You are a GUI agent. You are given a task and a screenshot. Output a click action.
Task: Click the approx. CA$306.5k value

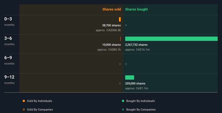(x=108, y=30)
